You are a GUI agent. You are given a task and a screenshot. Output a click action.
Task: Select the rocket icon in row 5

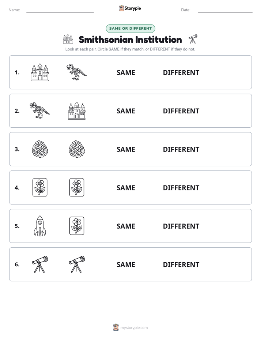pos(40,226)
